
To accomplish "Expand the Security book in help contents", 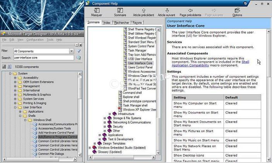I will tap(104, 127).
